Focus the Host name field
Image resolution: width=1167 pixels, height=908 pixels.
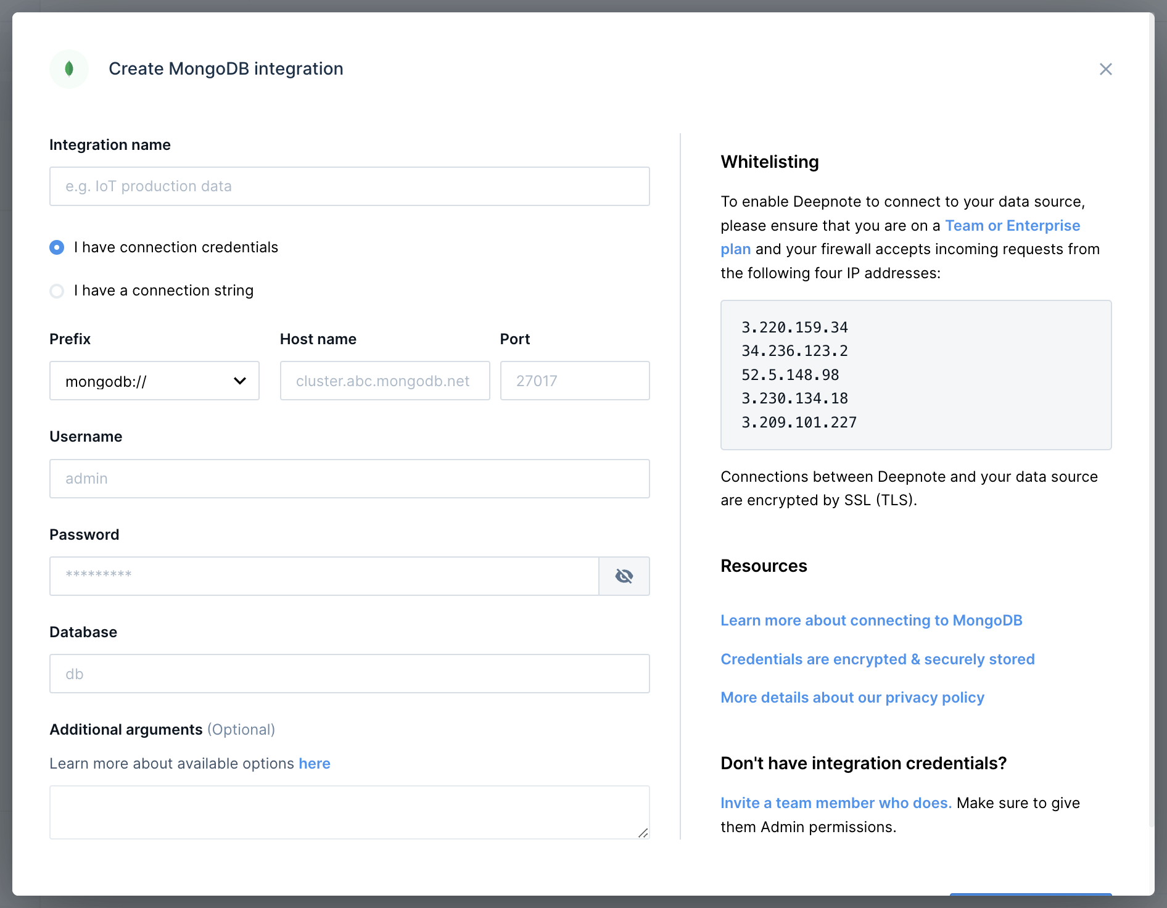coord(385,381)
